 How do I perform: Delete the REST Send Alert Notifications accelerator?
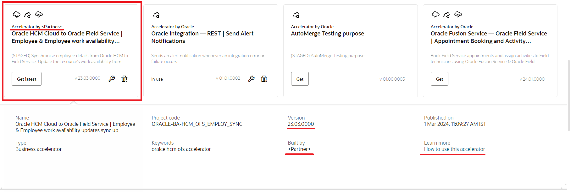264,79
